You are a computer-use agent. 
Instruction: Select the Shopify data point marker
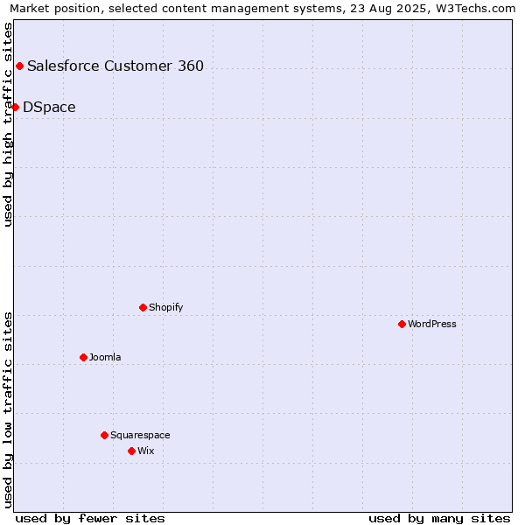click(143, 307)
